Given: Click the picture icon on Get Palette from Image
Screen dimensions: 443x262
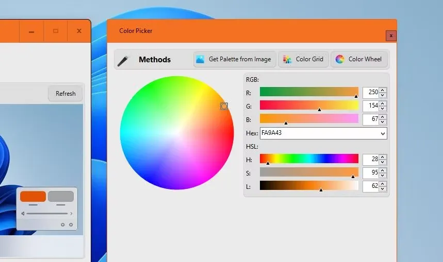Looking at the screenshot, I should 200,59.
